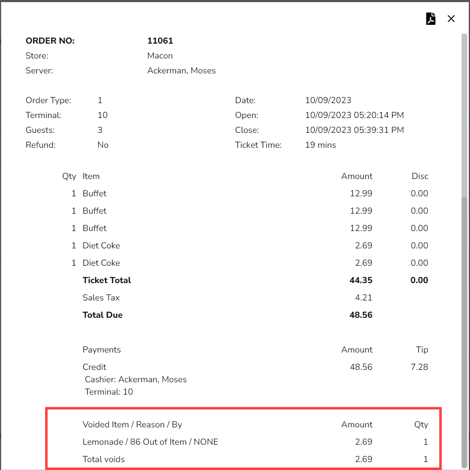Image resolution: width=470 pixels, height=470 pixels.
Task: Select the Credit payment type
Action: (94, 367)
